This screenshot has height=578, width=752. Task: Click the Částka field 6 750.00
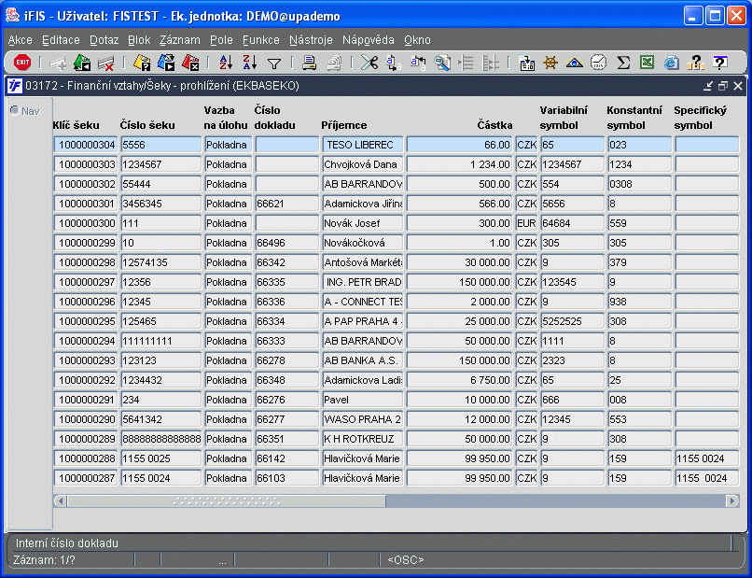(459, 380)
